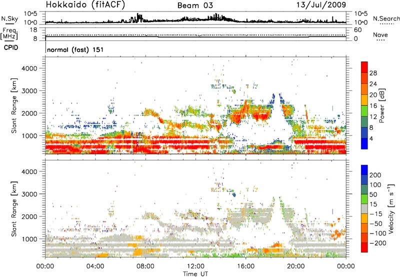Click the '60' Nave axis tick value

click(357, 30)
